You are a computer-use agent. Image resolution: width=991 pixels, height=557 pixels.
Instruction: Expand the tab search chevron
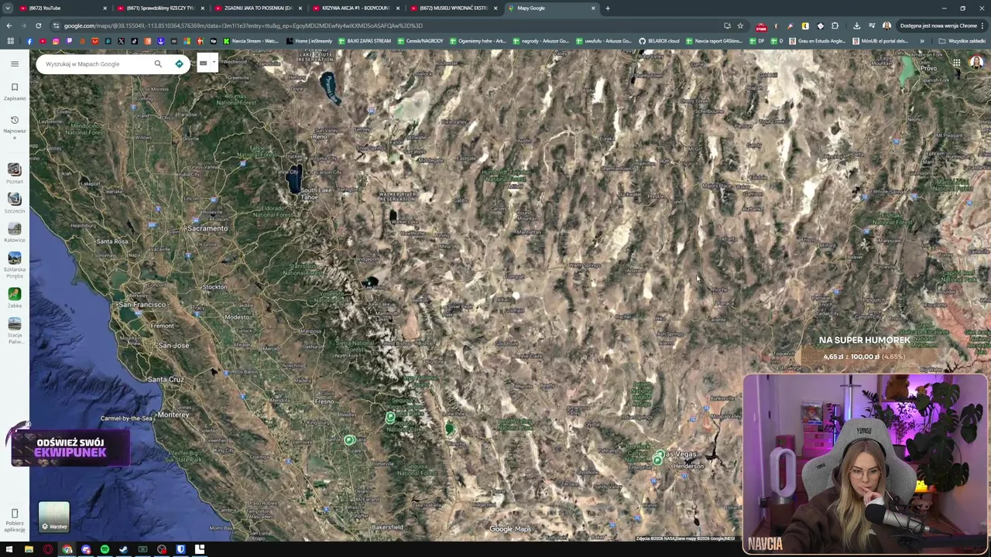point(8,8)
